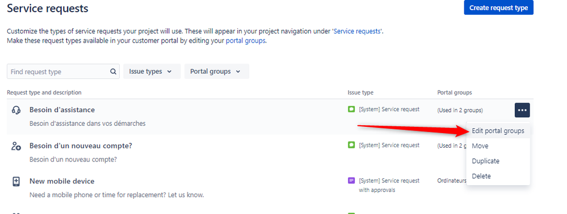Click '[System] Service request' in nouveau compte row
Viewport: 567px width, 214px height.
[389, 145]
